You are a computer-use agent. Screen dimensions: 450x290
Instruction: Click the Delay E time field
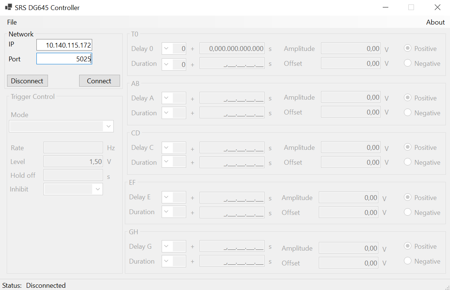coord(232,197)
